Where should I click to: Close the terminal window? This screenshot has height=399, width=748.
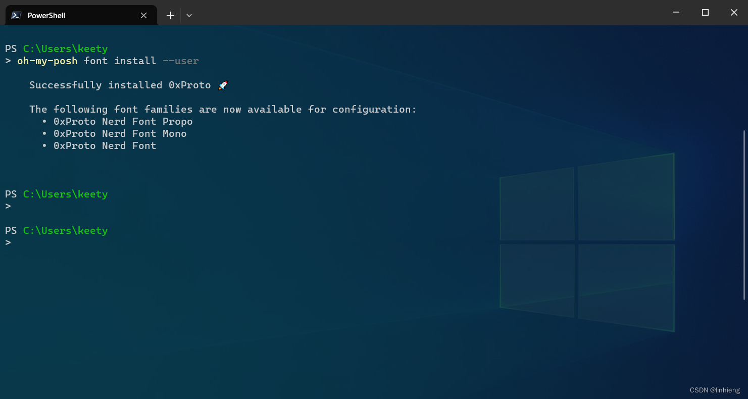point(734,12)
